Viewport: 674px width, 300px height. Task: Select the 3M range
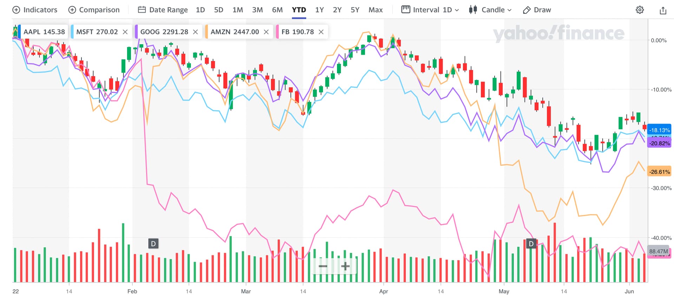[x=257, y=10]
